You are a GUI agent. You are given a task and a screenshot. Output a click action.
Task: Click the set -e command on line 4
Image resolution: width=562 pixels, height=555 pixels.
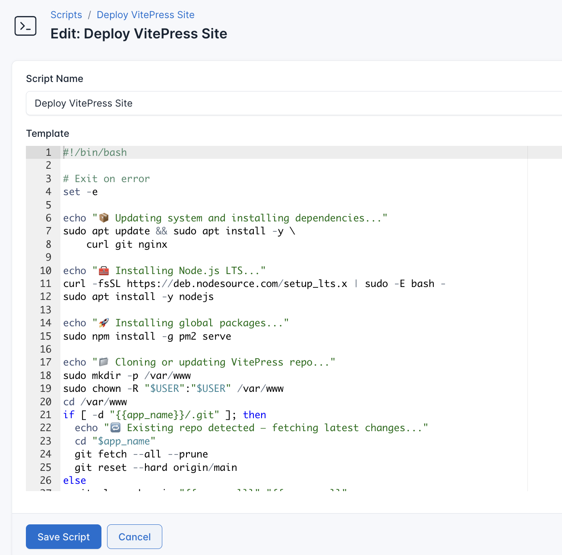tap(80, 192)
